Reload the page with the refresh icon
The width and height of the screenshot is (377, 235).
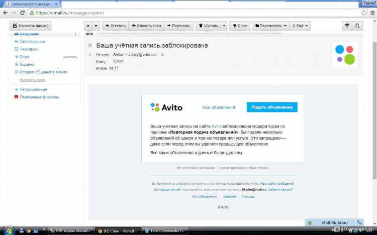pos(22,13)
